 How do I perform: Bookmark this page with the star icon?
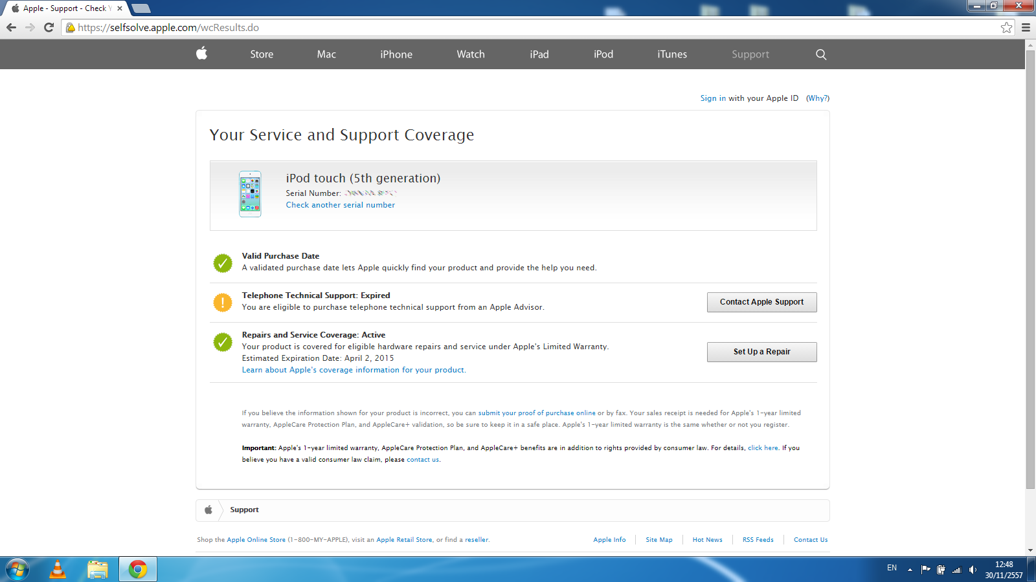tap(1006, 27)
